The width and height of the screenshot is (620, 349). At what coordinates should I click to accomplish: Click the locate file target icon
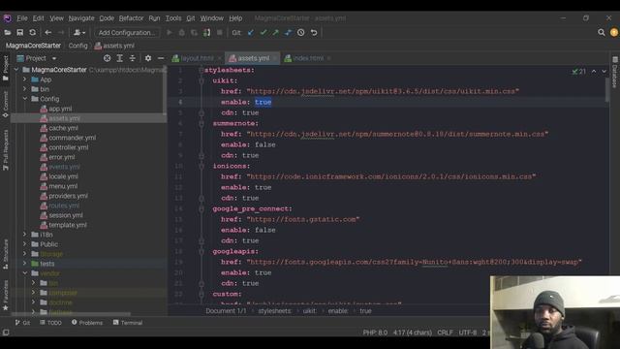pos(107,58)
